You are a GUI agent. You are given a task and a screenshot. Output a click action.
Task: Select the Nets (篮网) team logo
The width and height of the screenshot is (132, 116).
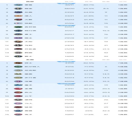tap(18, 100)
